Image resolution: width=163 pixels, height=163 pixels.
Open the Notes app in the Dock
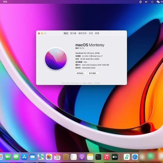(90, 157)
